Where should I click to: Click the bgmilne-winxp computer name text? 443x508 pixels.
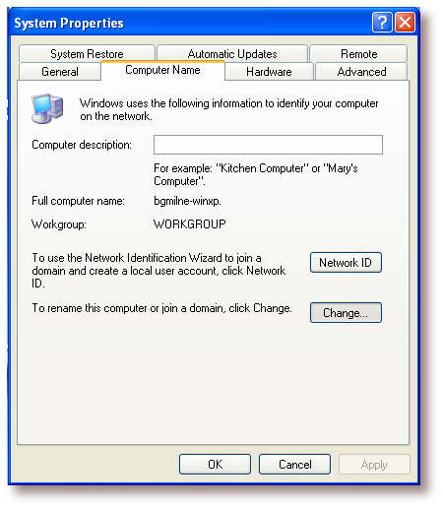pyautogui.click(x=187, y=201)
